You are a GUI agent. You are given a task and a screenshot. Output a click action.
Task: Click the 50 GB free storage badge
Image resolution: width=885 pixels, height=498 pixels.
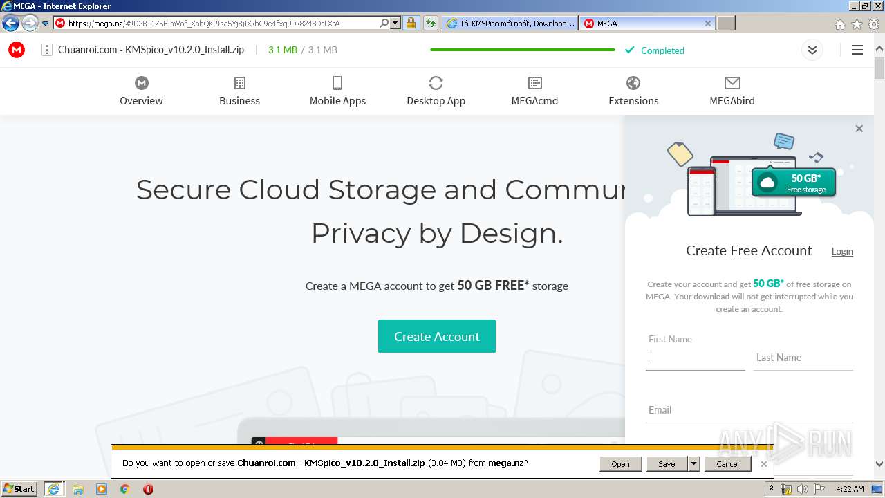pos(794,183)
